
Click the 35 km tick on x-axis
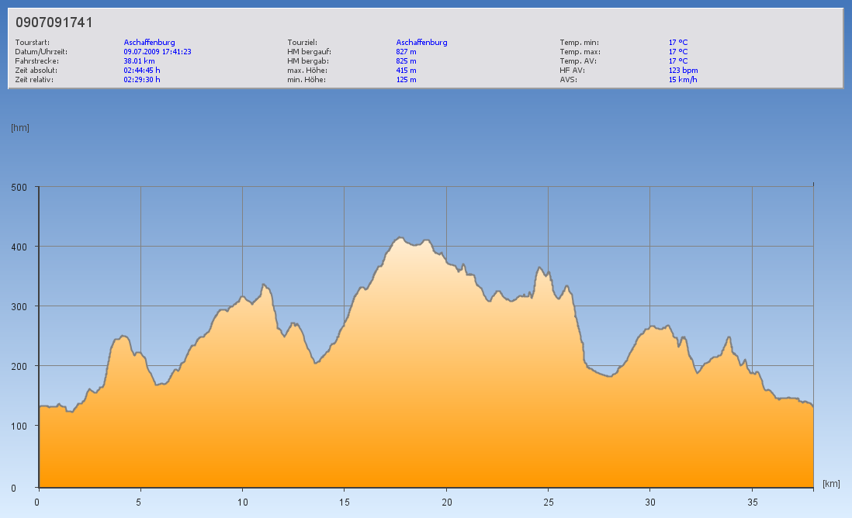point(751,502)
